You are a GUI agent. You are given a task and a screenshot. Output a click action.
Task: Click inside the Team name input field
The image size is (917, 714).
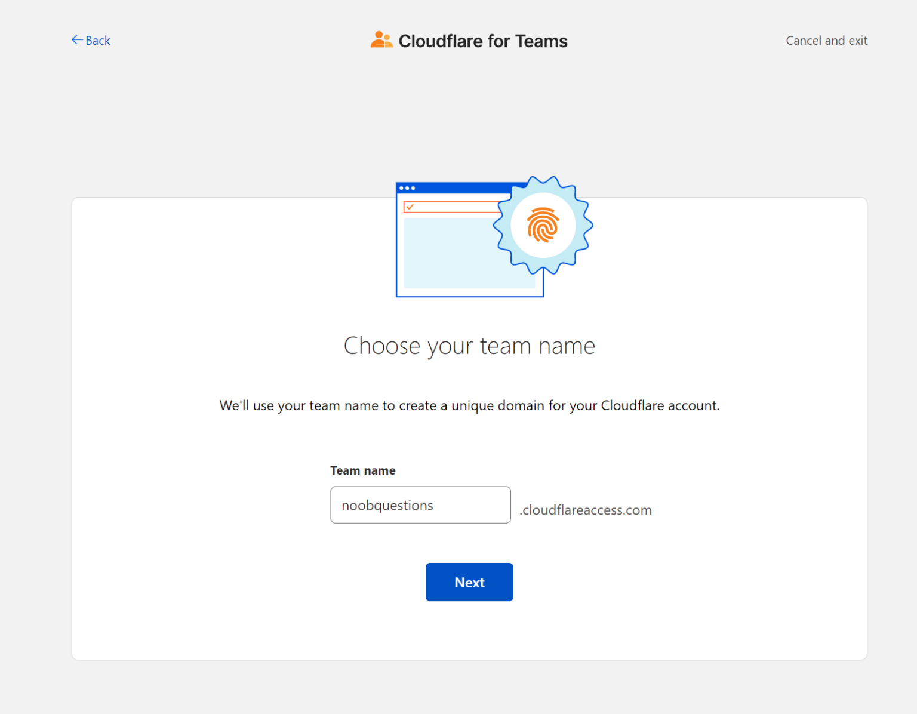point(420,504)
